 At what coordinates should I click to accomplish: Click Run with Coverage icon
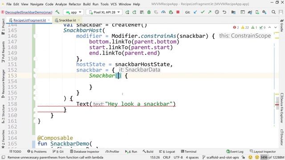[156, 12]
